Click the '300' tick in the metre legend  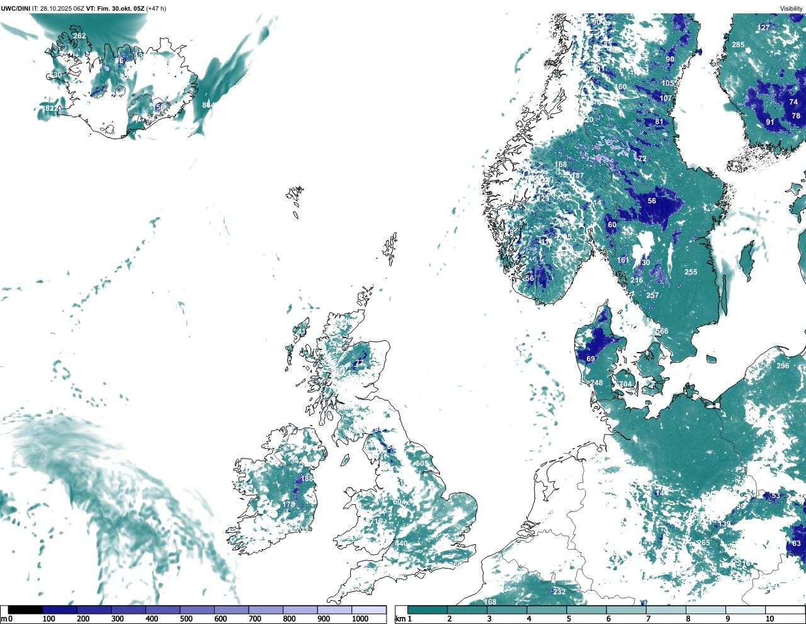(x=117, y=619)
